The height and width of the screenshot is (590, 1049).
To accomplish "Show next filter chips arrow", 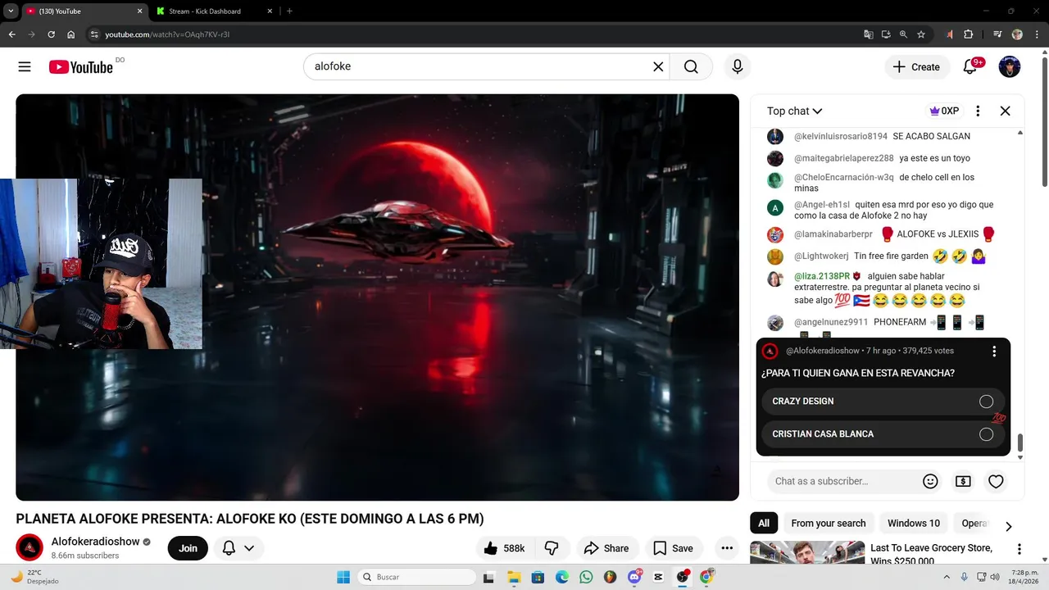I will pyautogui.click(x=1009, y=526).
